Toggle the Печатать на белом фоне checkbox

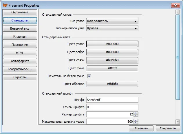pos(89,76)
